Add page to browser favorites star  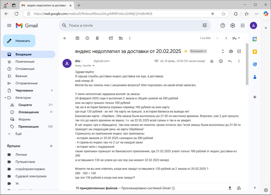[223, 14]
